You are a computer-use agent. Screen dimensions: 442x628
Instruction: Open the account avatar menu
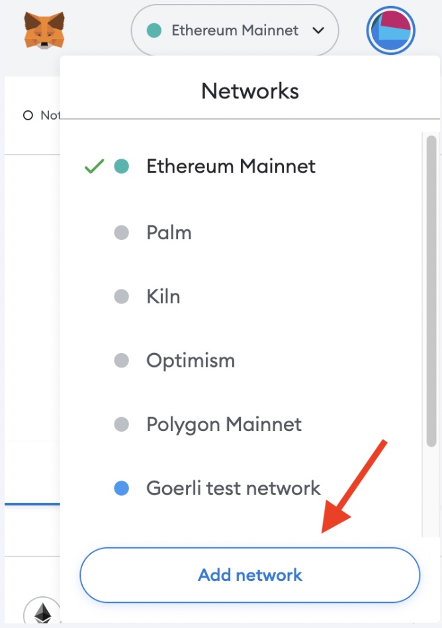(390, 30)
